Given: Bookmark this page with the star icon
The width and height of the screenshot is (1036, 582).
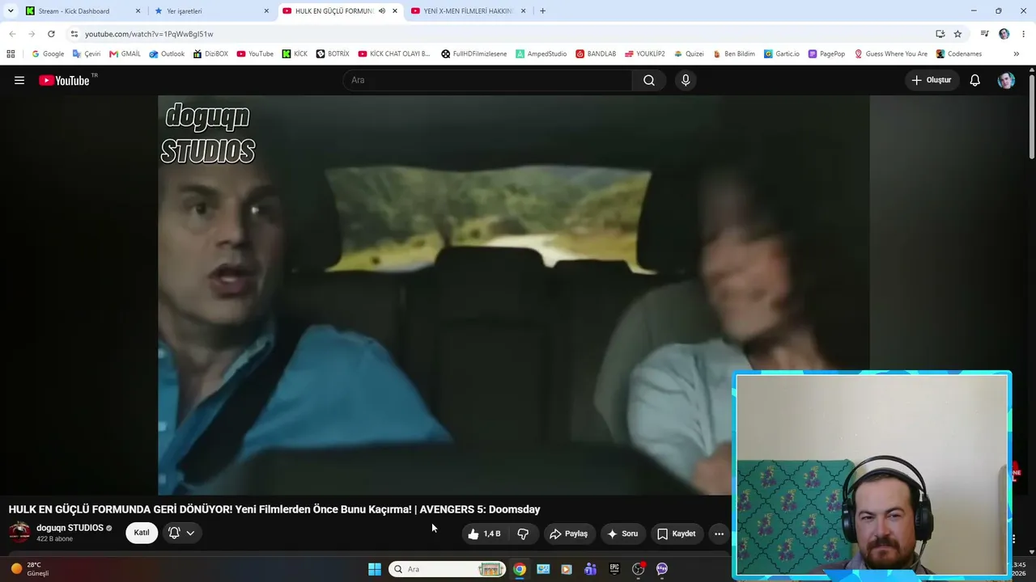Looking at the screenshot, I should click(x=957, y=34).
